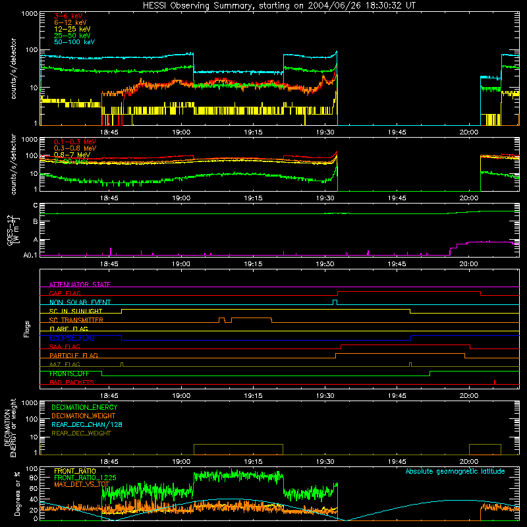Screen dimensions: 527x527
Task: Select the red 3-6 keV legend label
Action: click(x=68, y=16)
